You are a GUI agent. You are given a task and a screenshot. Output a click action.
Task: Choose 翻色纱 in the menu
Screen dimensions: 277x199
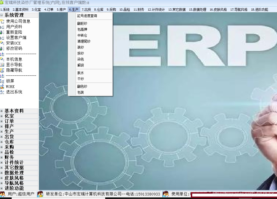point(90,86)
